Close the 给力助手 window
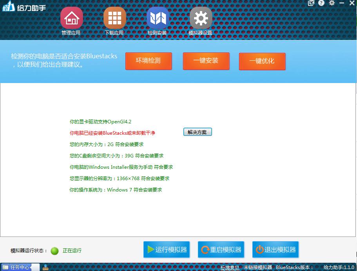The image size is (357, 271). (x=352, y=3)
